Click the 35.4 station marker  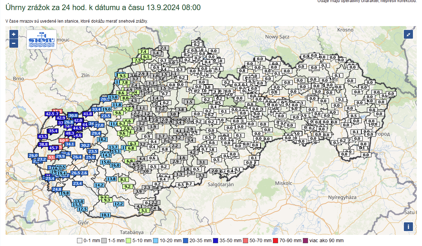[x=53, y=131]
